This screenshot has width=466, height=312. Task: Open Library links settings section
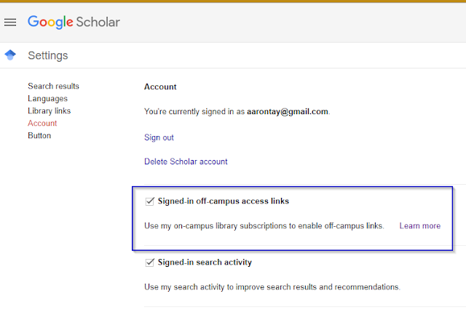49,111
